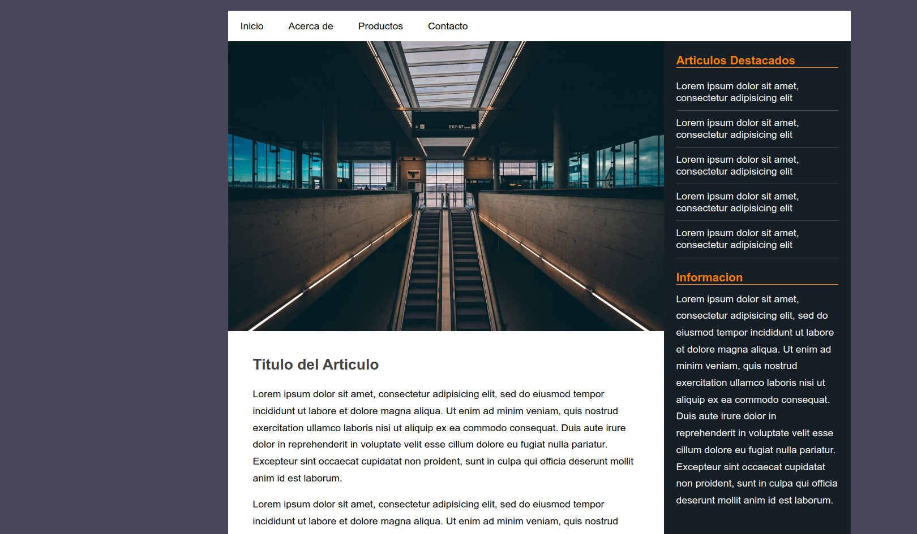Select the first paragraph of the article
The height and width of the screenshot is (534, 917).
(x=443, y=435)
